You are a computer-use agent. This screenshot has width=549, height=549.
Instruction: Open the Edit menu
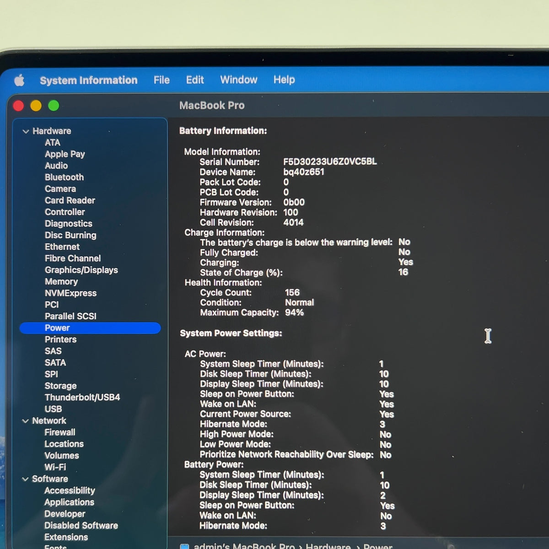point(195,80)
